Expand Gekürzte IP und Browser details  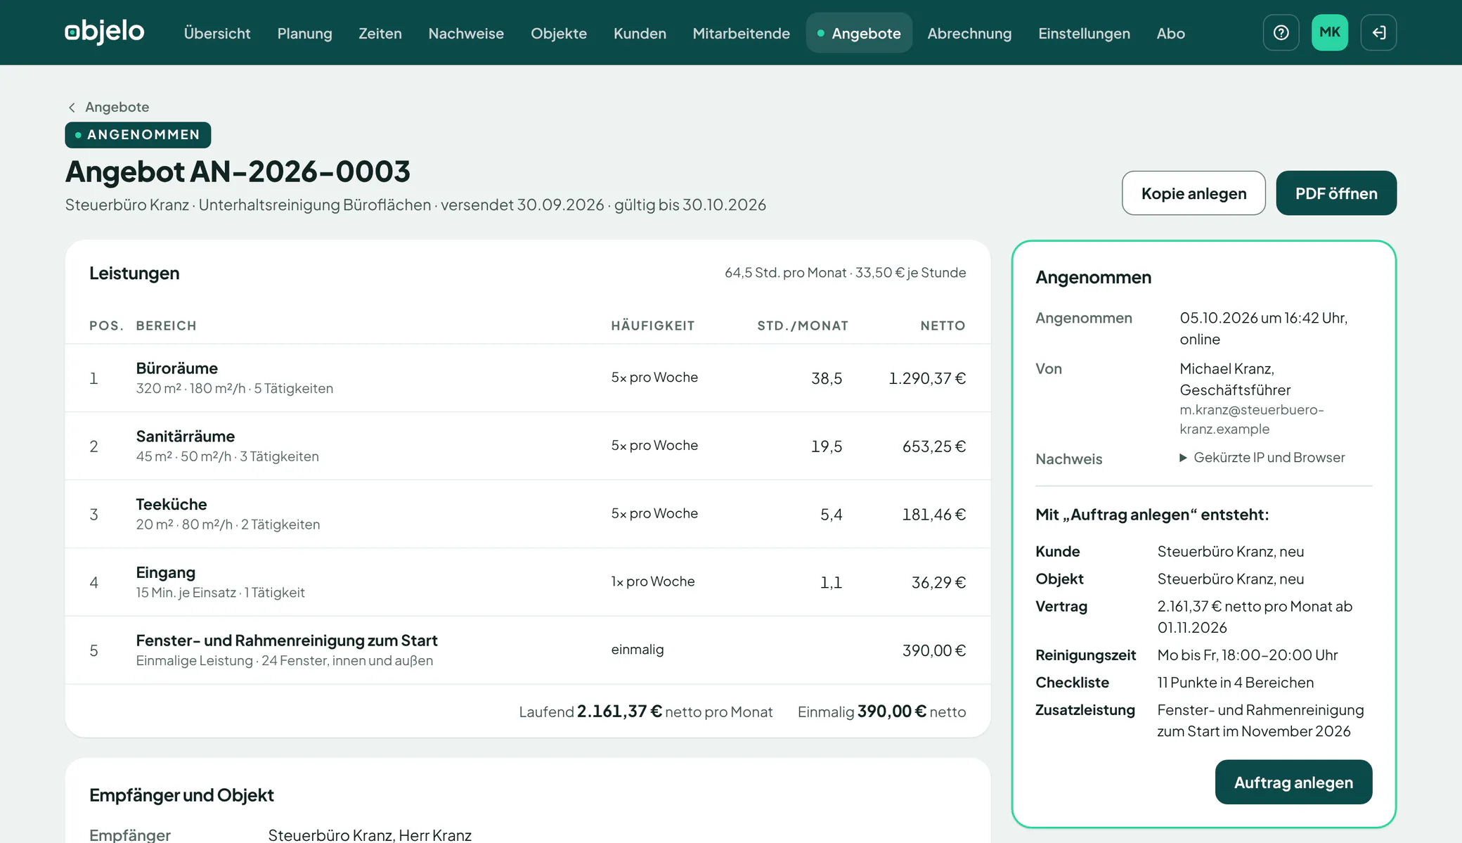coord(1262,458)
